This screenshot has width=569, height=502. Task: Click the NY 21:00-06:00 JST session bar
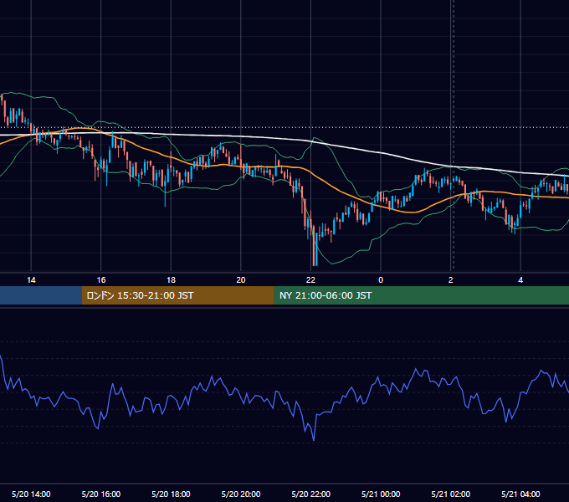421,295
